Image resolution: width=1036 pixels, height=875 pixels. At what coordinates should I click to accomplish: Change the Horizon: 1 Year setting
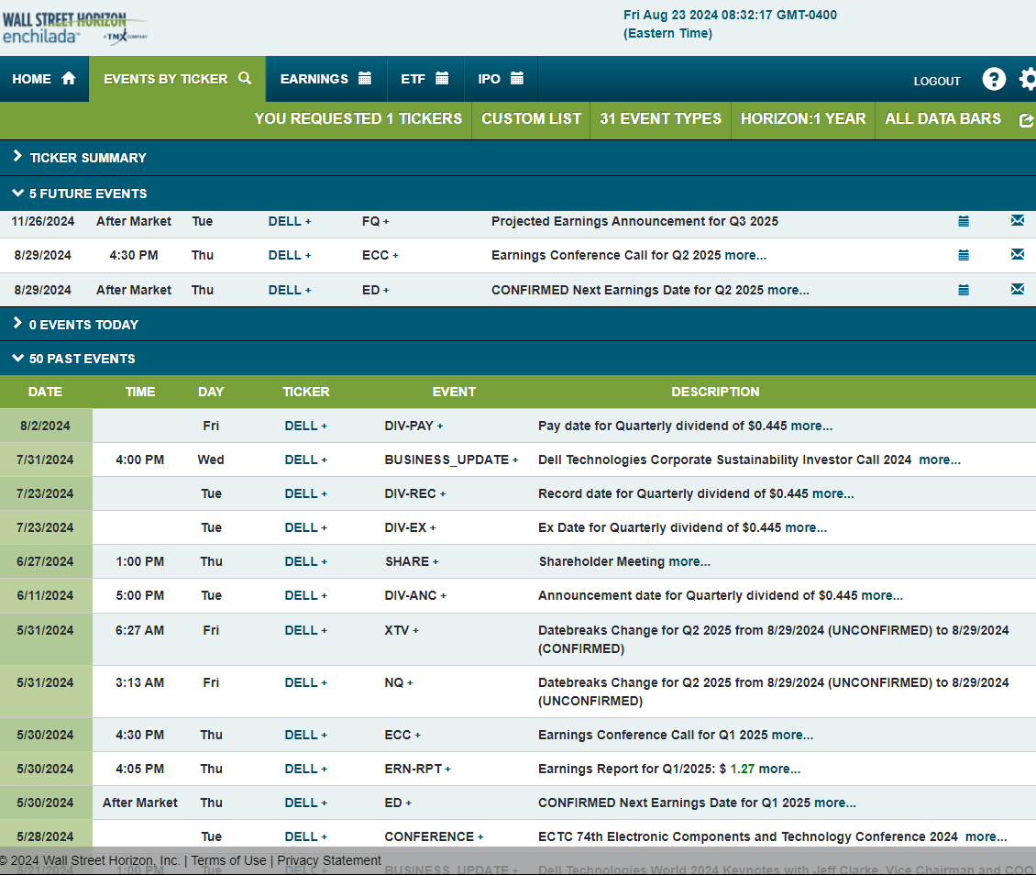coord(803,119)
